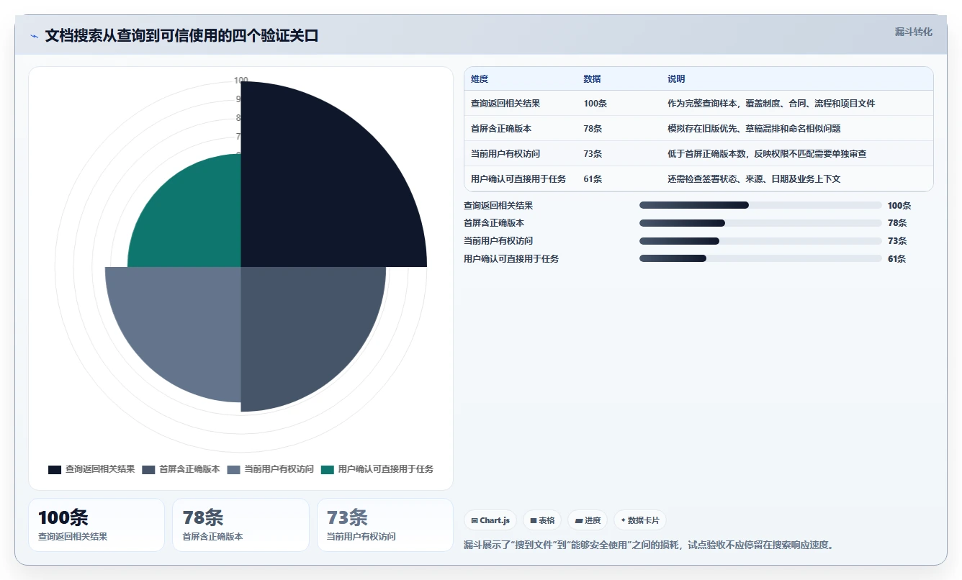Toggle legend swatch for 查询返回相关结果
The height and width of the screenshot is (580, 962).
click(55, 469)
